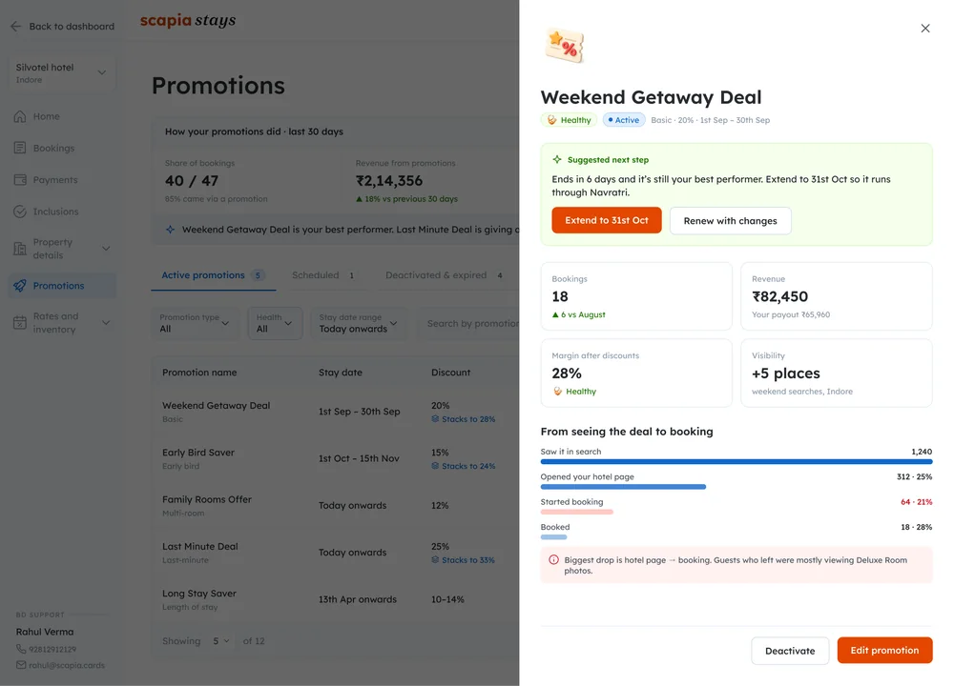Open the Health filter dropdown
954x686 pixels.
pyautogui.click(x=275, y=323)
